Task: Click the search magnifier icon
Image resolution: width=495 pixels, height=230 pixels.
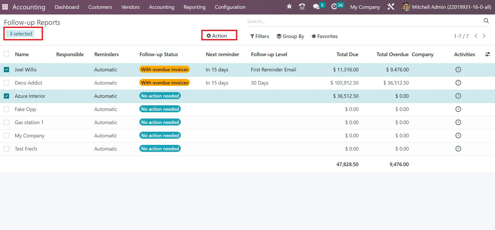Action: (x=486, y=21)
